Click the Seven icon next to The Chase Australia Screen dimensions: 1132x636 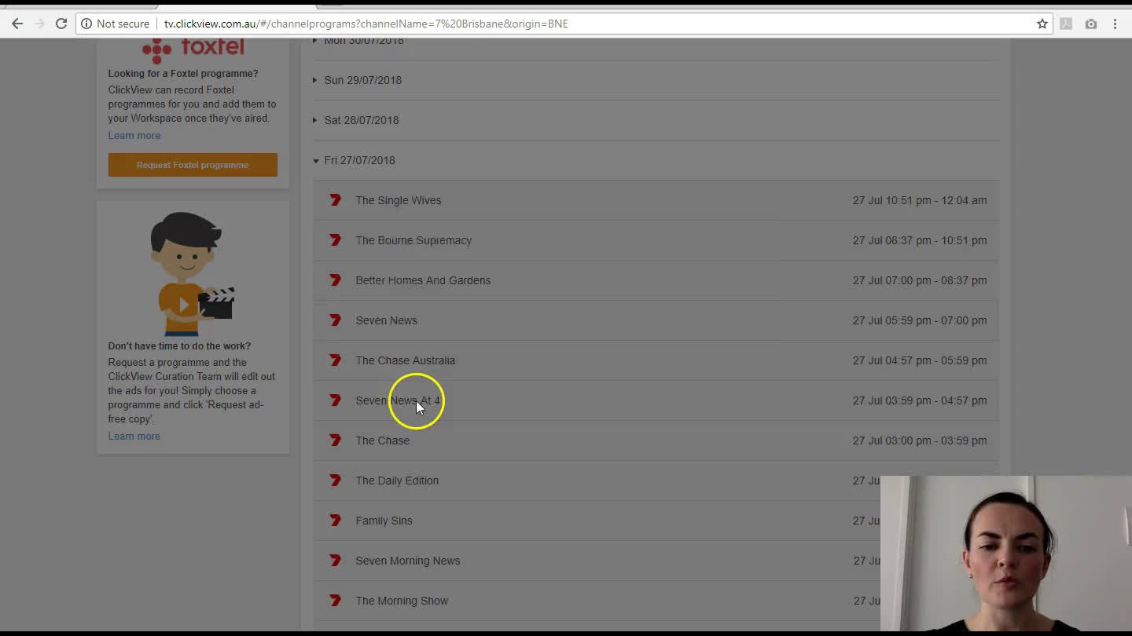pos(335,360)
